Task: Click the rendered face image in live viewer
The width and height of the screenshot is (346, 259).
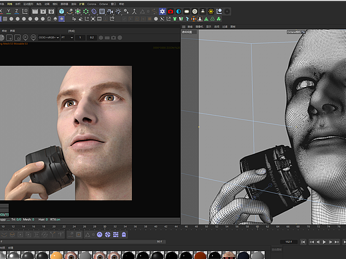Action: pos(66,133)
